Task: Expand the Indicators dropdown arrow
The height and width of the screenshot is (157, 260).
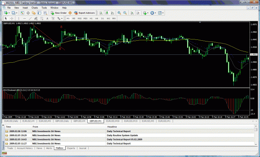Action: click(x=148, y=13)
